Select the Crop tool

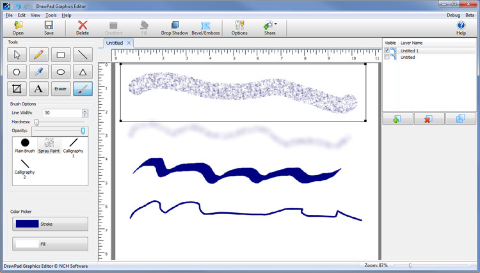pos(17,89)
